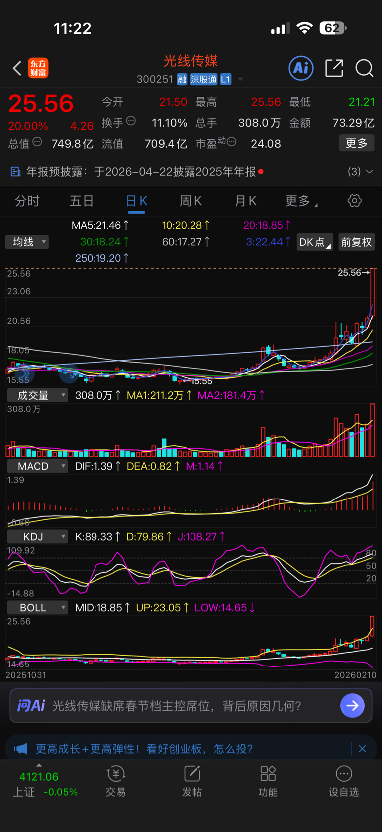Toggle the 前复权 adjustment button
The image size is (382, 832).
(x=356, y=242)
